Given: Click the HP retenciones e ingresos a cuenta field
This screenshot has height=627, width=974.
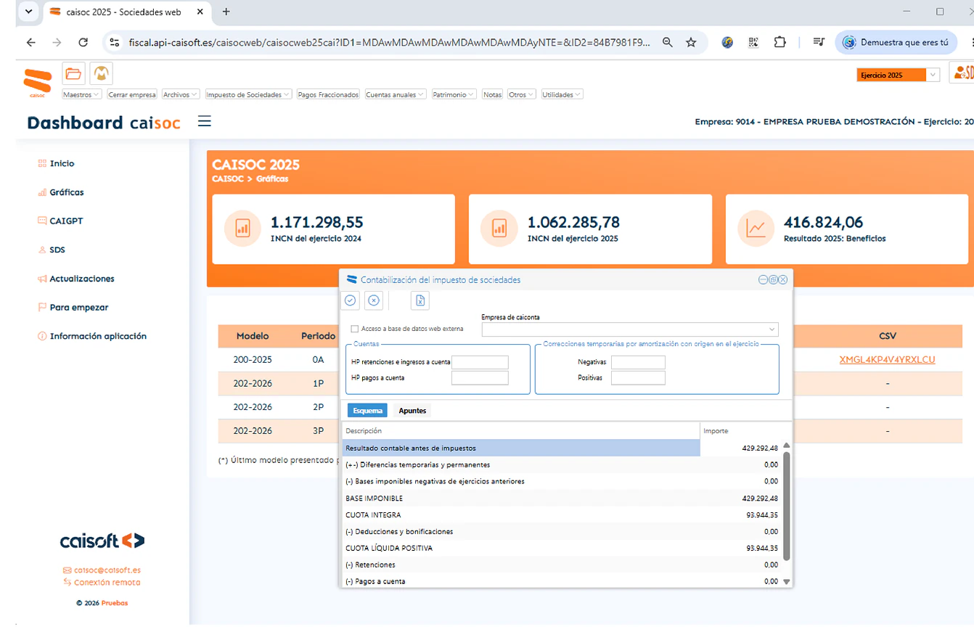Looking at the screenshot, I should [x=480, y=362].
